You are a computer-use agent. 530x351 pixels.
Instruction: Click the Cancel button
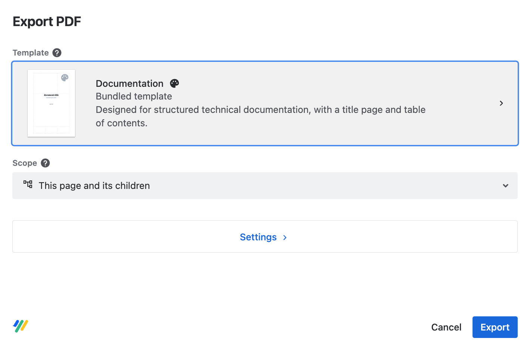pos(446,327)
